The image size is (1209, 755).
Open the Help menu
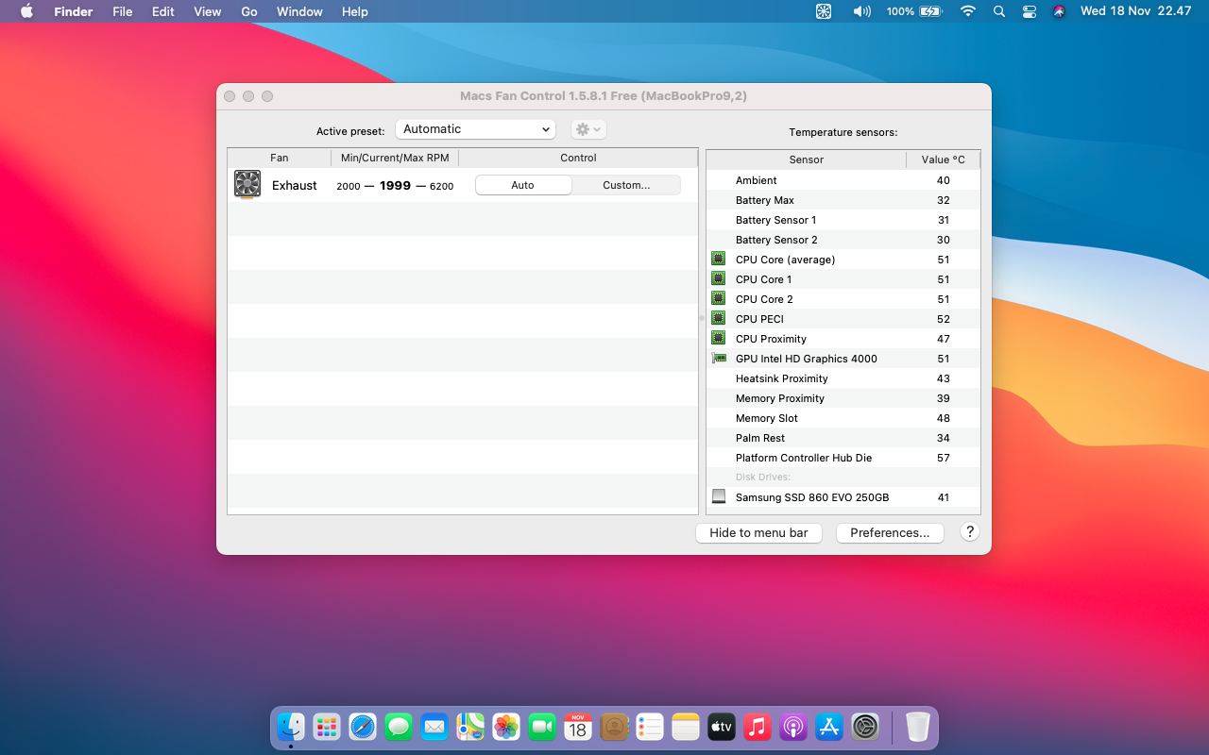355,11
